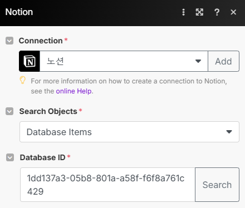Click into the Database ID input field

[x=107, y=185]
